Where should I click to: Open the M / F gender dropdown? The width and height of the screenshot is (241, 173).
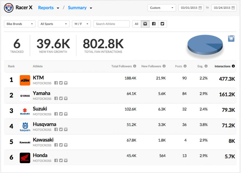[81, 24]
